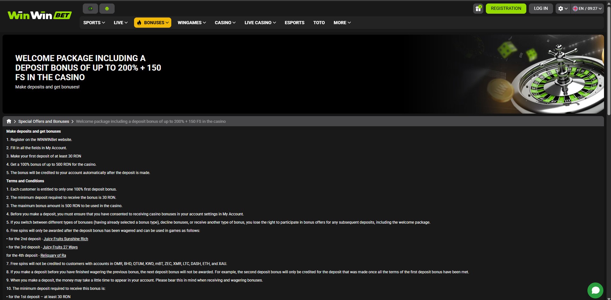Click the current page breadcrumb 'Welcome package including…'
This screenshot has width=611, height=300.
point(151,121)
